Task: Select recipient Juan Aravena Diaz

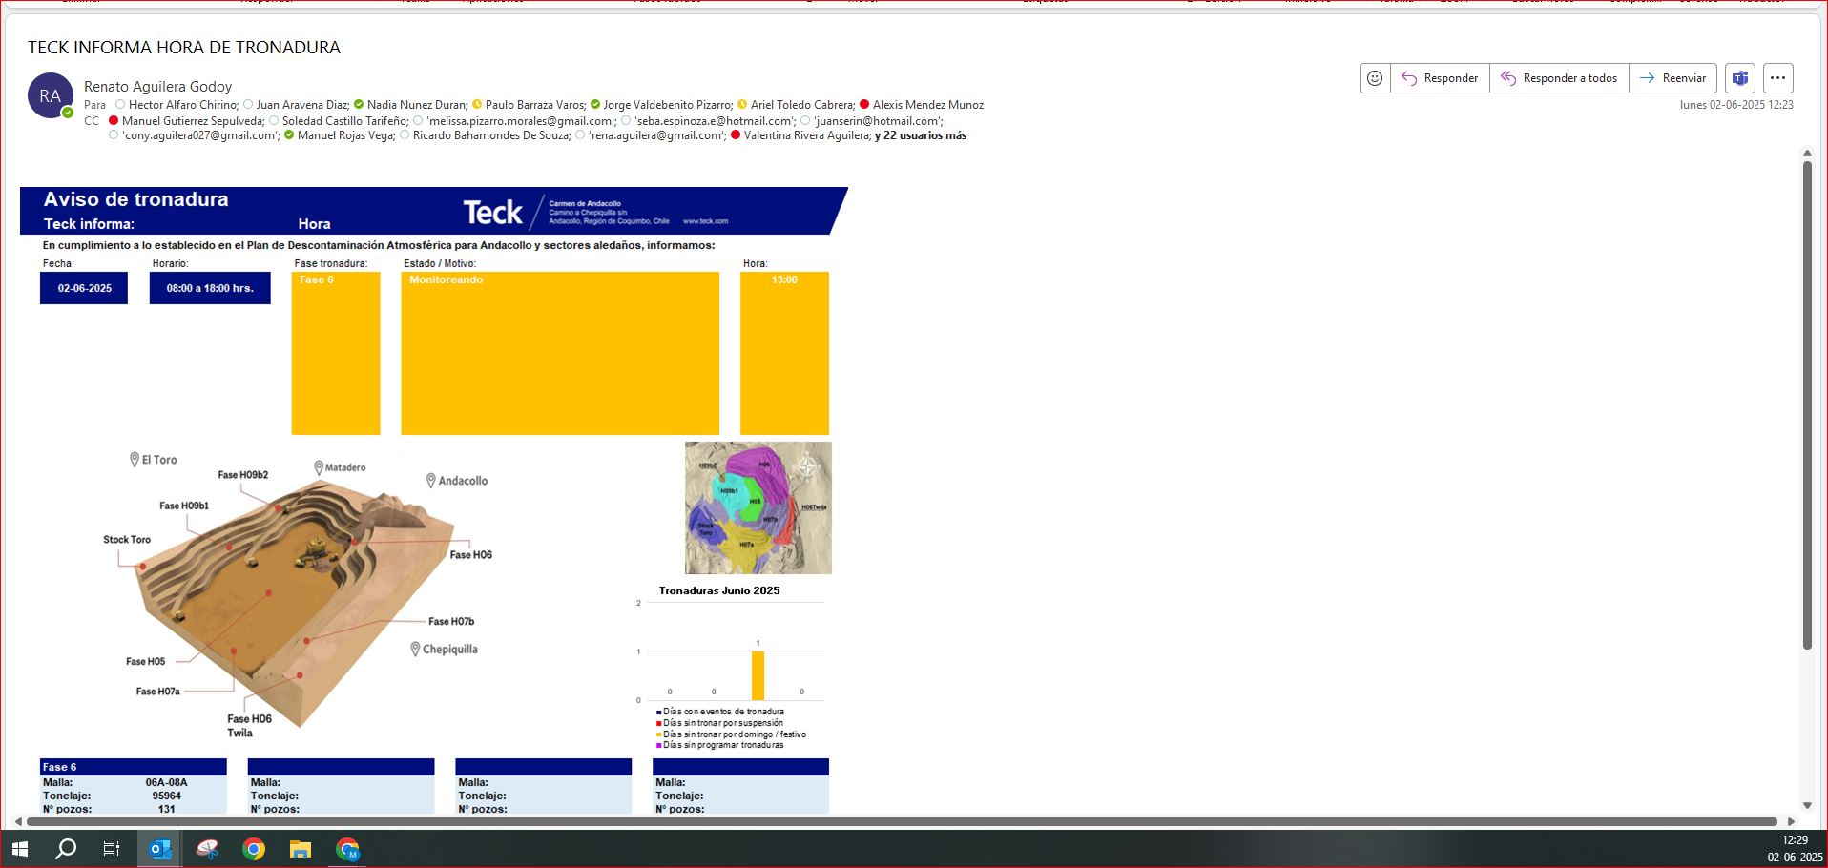Action: point(302,105)
